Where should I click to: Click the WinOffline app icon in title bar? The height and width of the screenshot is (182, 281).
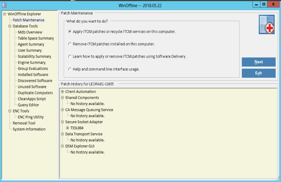(x=4, y=5)
